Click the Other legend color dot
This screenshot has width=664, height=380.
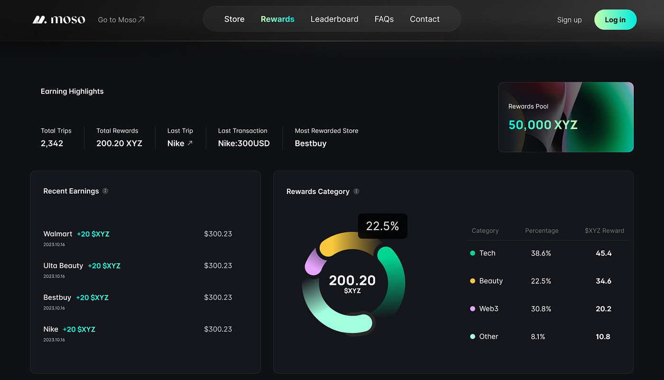coord(472,336)
